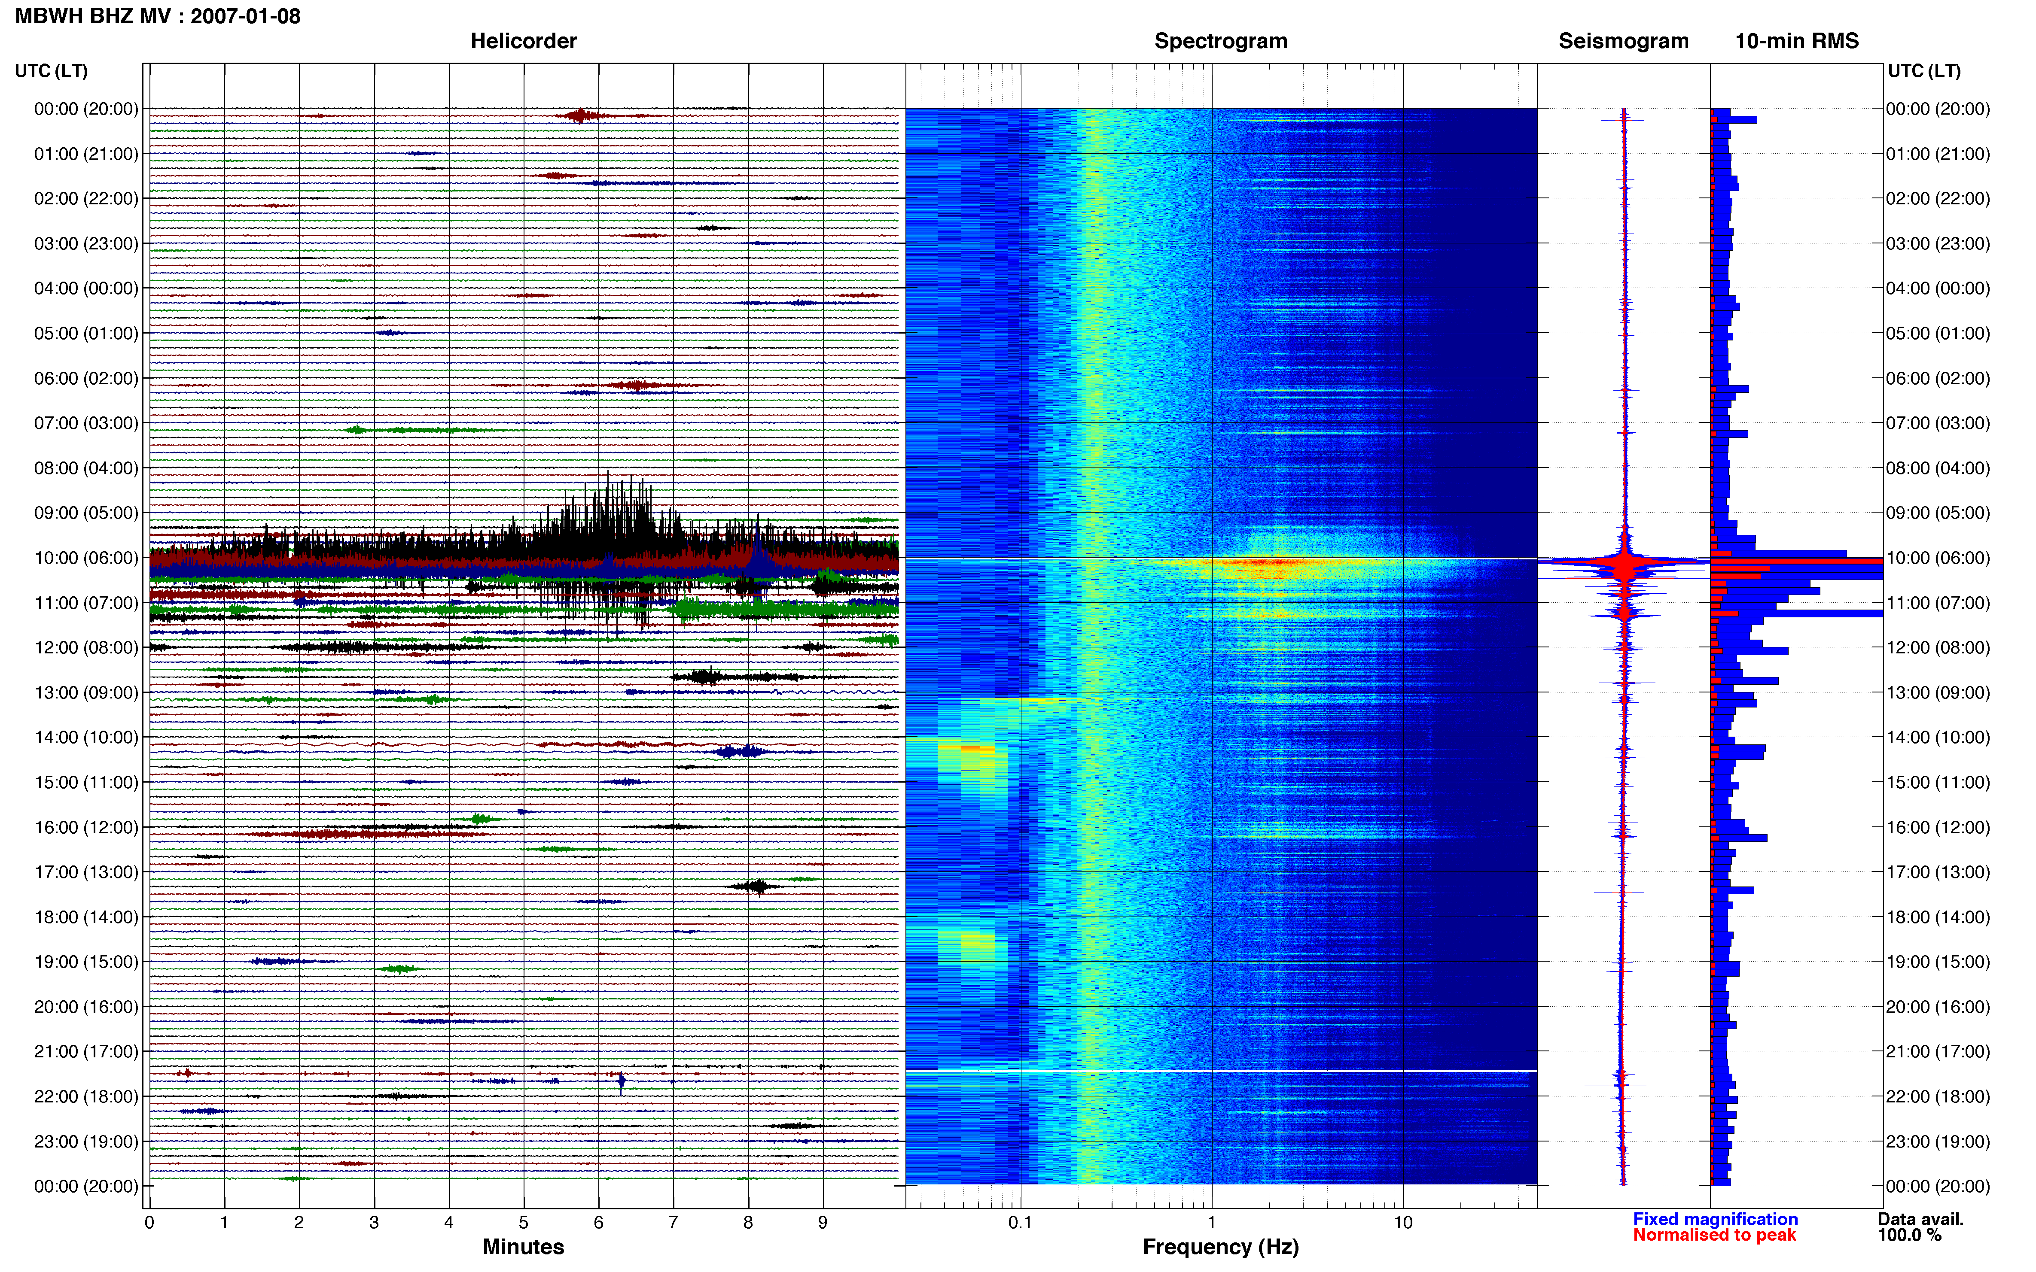Click the 'Minutes' axis title

[x=523, y=1247]
